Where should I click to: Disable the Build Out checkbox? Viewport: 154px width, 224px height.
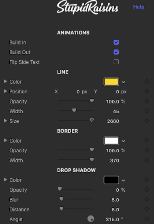coord(116,52)
